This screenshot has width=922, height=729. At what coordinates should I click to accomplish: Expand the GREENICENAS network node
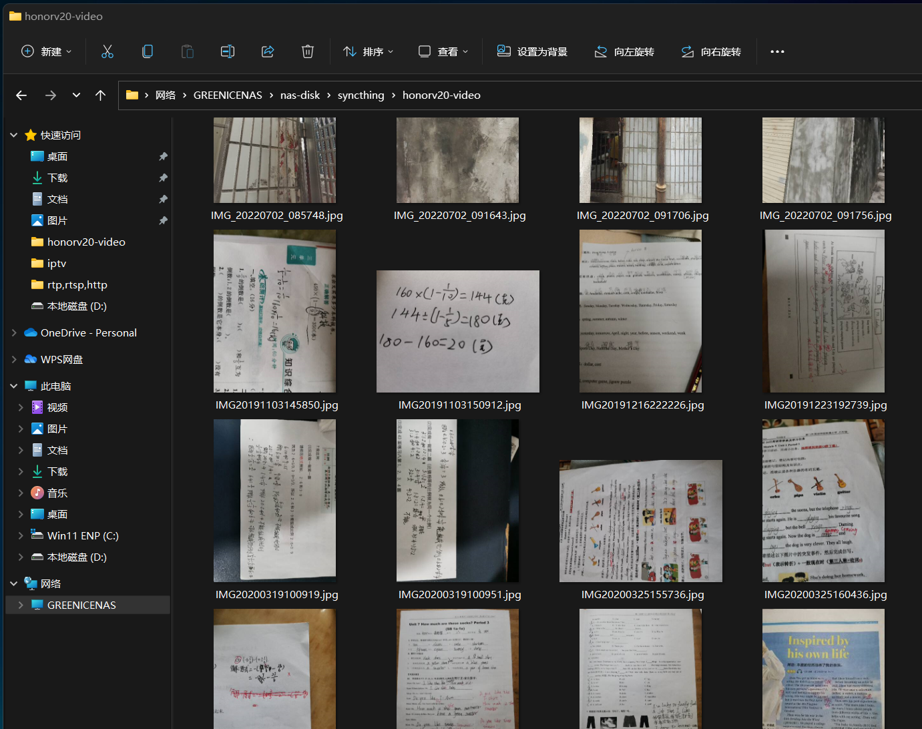coord(21,605)
